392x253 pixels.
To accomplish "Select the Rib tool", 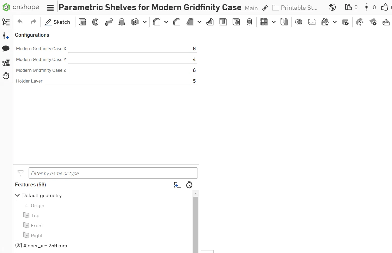I will (210, 22).
